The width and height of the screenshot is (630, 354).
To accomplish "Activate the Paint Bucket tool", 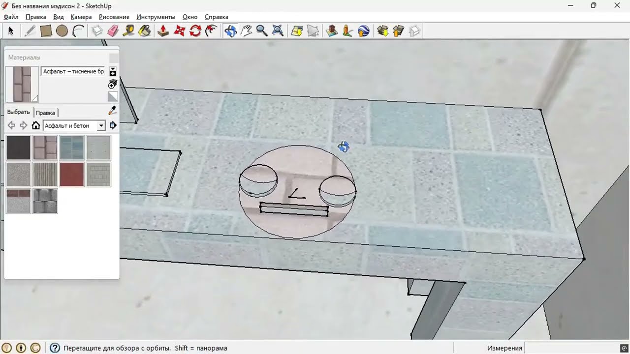I will pos(144,31).
